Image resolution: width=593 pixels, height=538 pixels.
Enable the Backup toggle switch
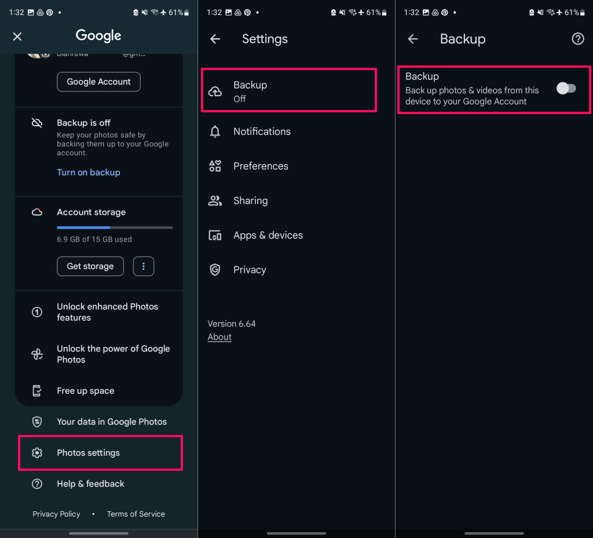tap(566, 88)
